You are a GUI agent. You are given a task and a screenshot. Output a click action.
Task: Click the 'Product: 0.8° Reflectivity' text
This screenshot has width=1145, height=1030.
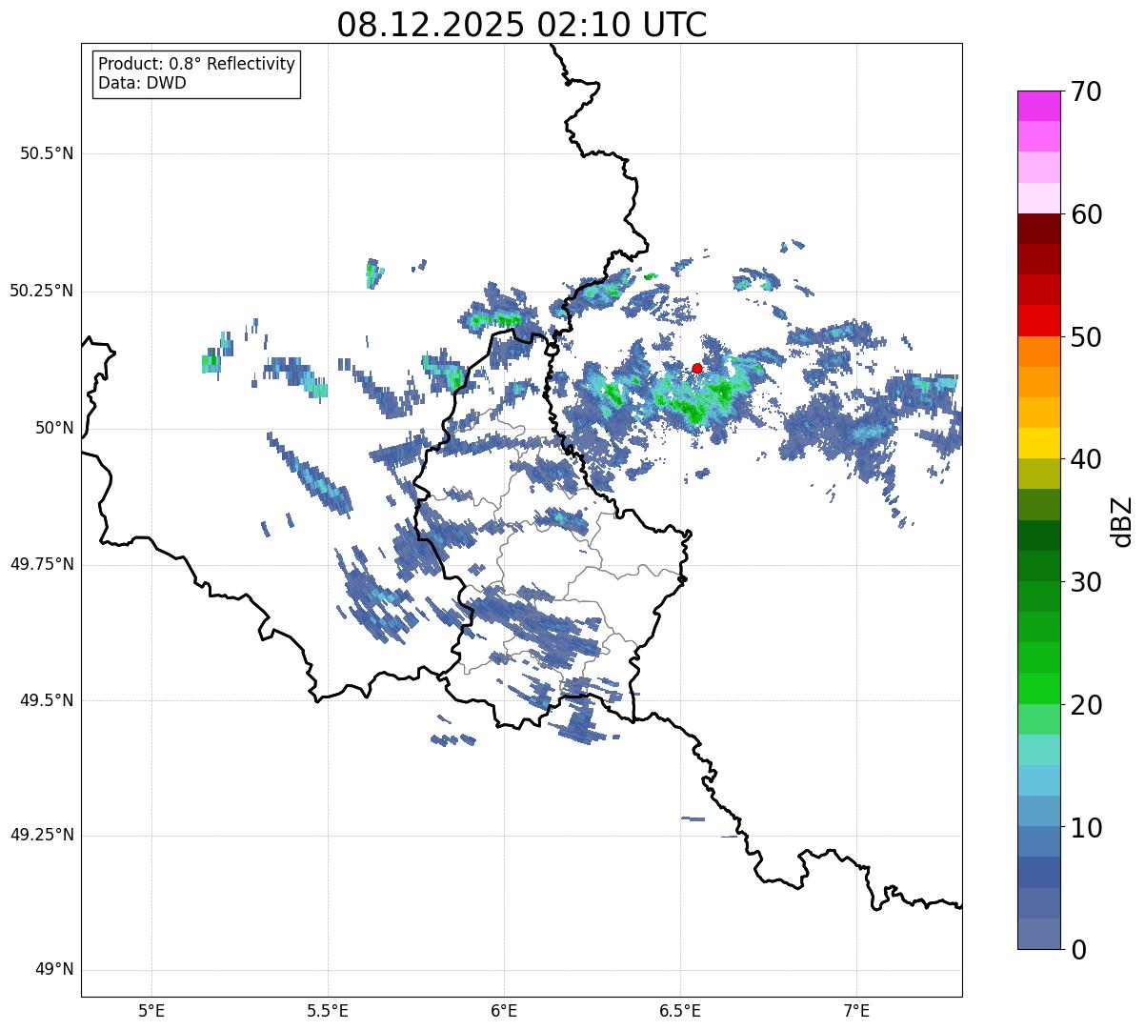click(197, 64)
